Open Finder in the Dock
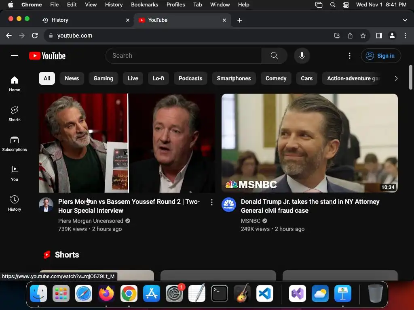The width and height of the screenshot is (414, 310). [38, 293]
